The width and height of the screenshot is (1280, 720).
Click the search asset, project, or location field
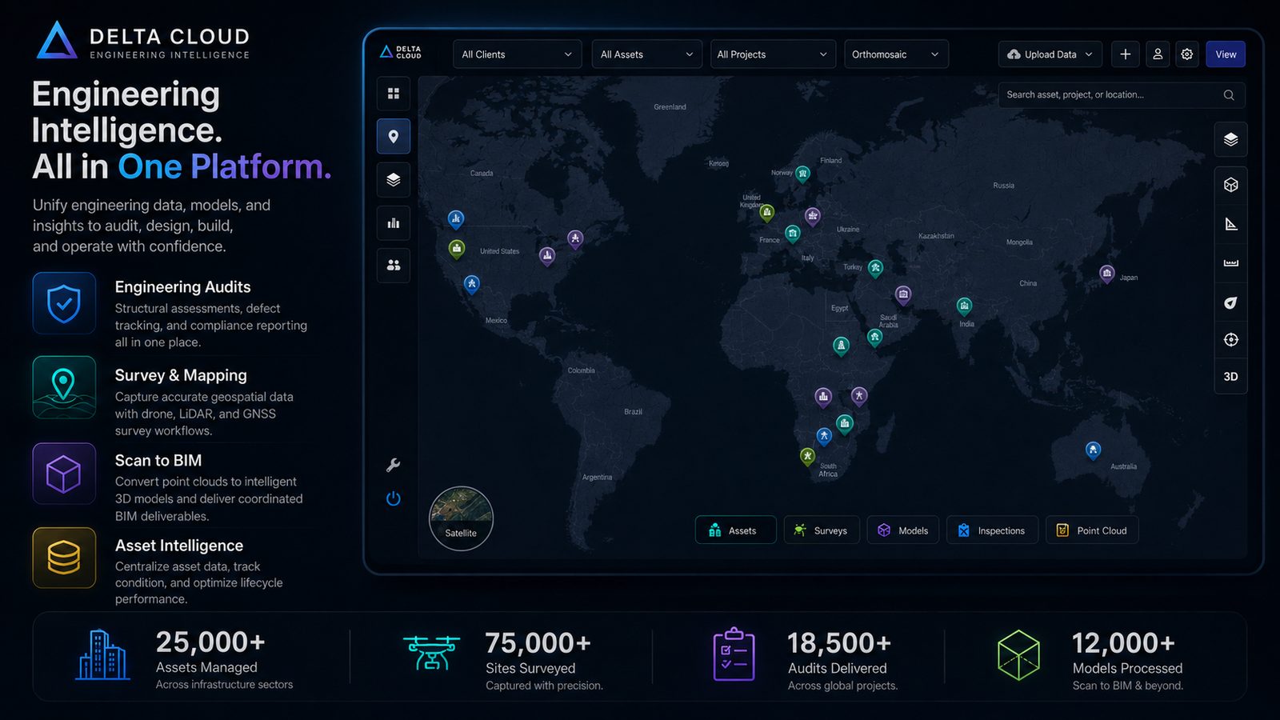click(x=1121, y=95)
